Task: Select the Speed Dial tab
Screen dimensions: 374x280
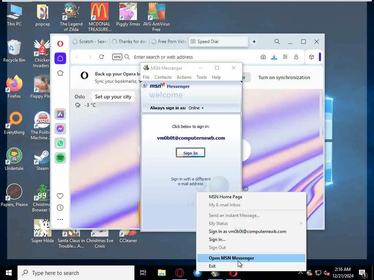Action: [x=218, y=42]
